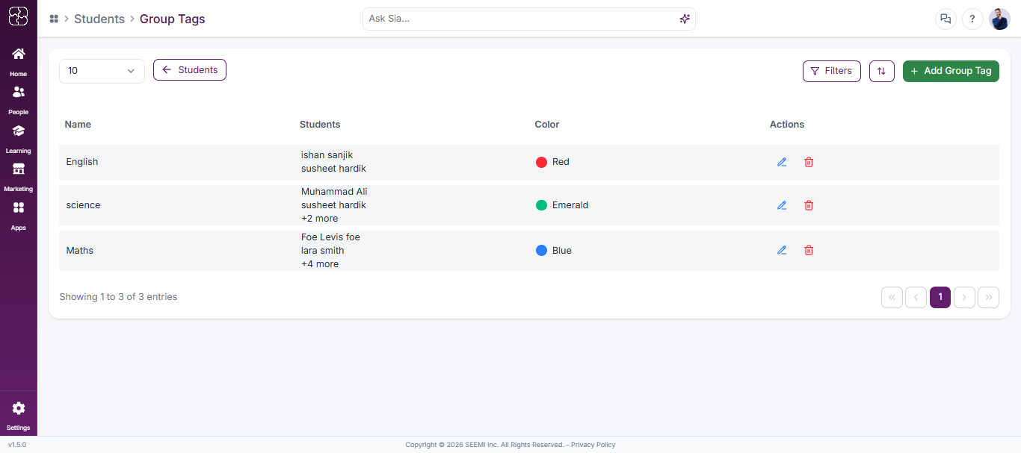
Task: Select page 1 in pagination
Action: [940, 297]
